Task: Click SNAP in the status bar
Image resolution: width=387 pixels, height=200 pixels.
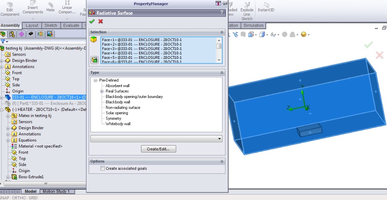Action: tap(4, 198)
